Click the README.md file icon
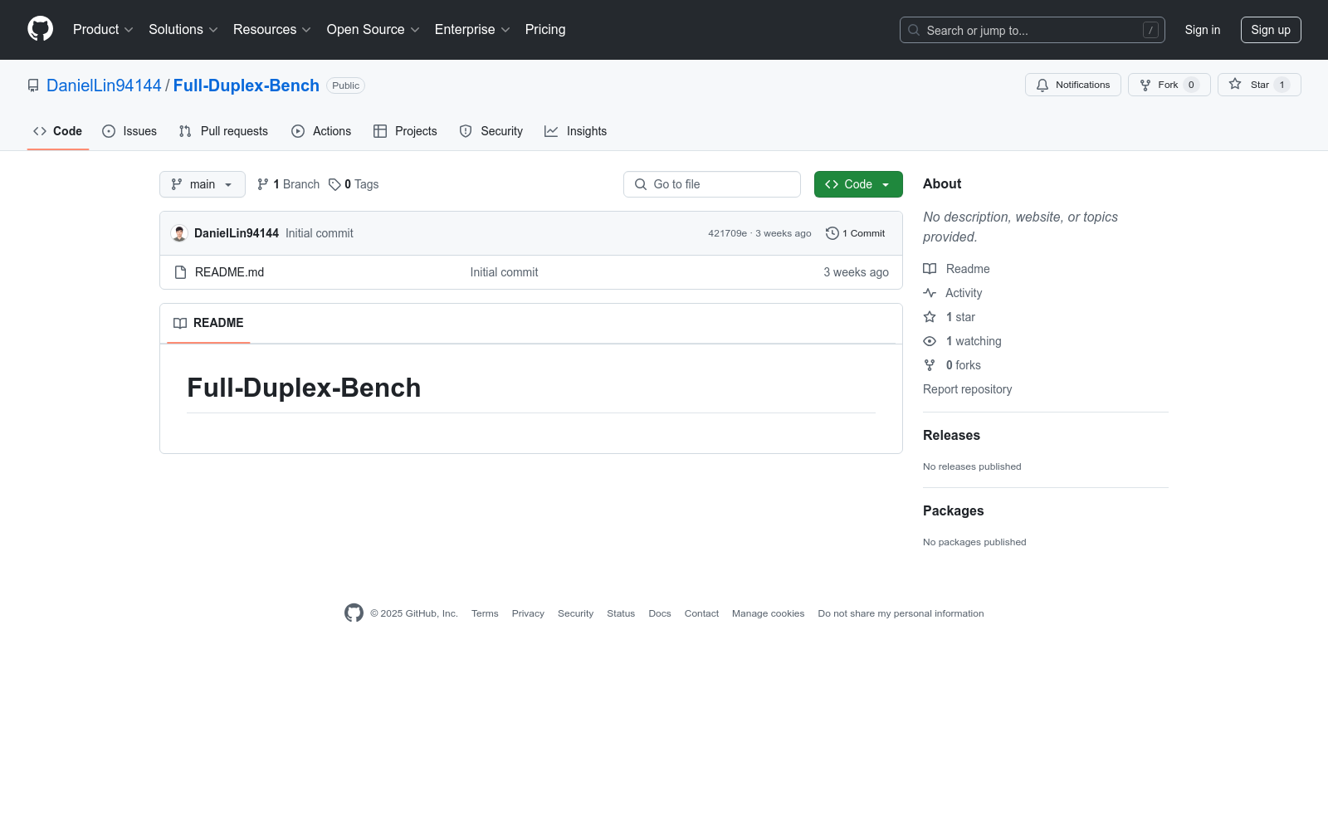This screenshot has height=830, width=1328. (180, 272)
